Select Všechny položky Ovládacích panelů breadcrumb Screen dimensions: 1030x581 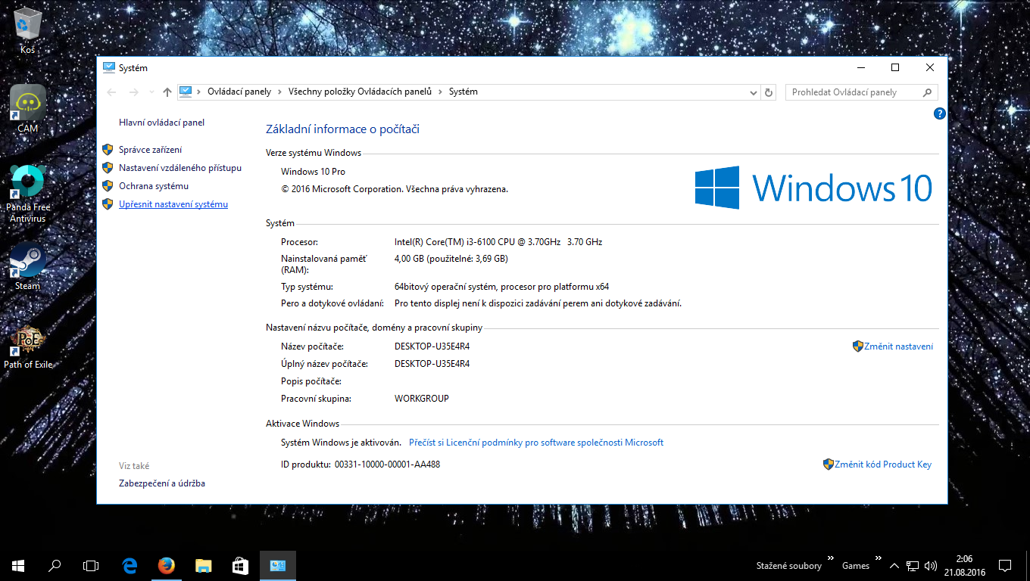[x=360, y=92]
